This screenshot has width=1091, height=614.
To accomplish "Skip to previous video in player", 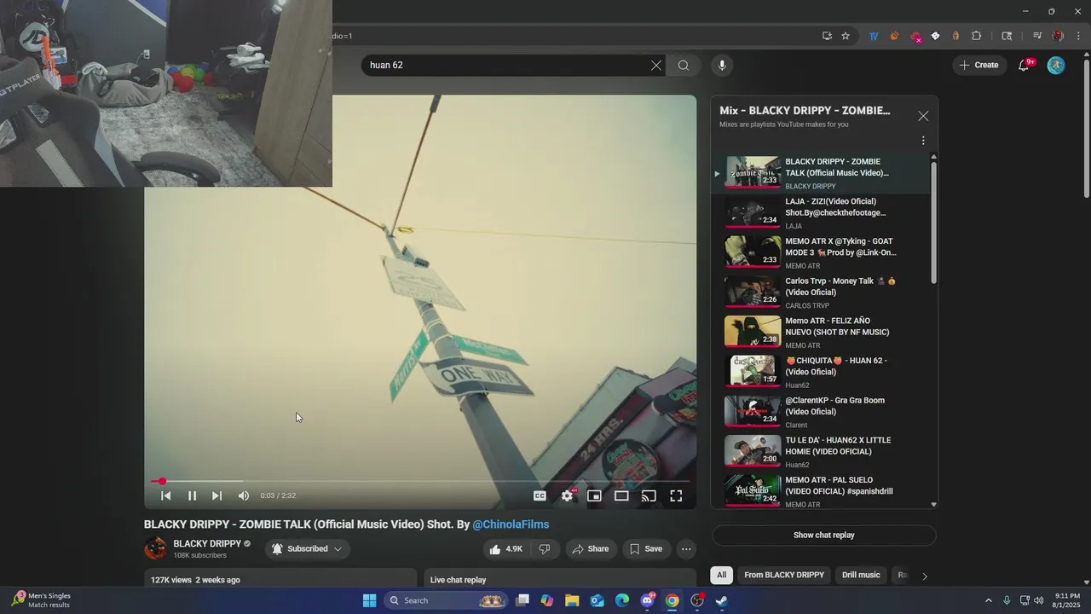I will point(166,495).
